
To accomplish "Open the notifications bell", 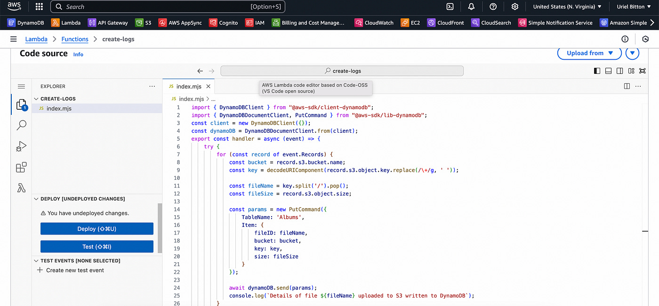I will 471,7.
